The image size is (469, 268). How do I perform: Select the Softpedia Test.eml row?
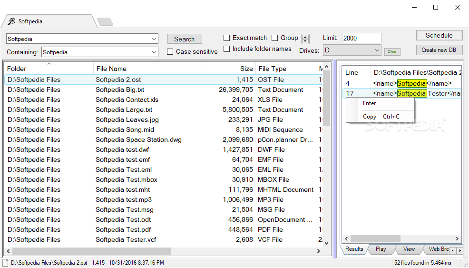pos(164,169)
